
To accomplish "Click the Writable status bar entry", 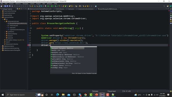I will point(96,91).
